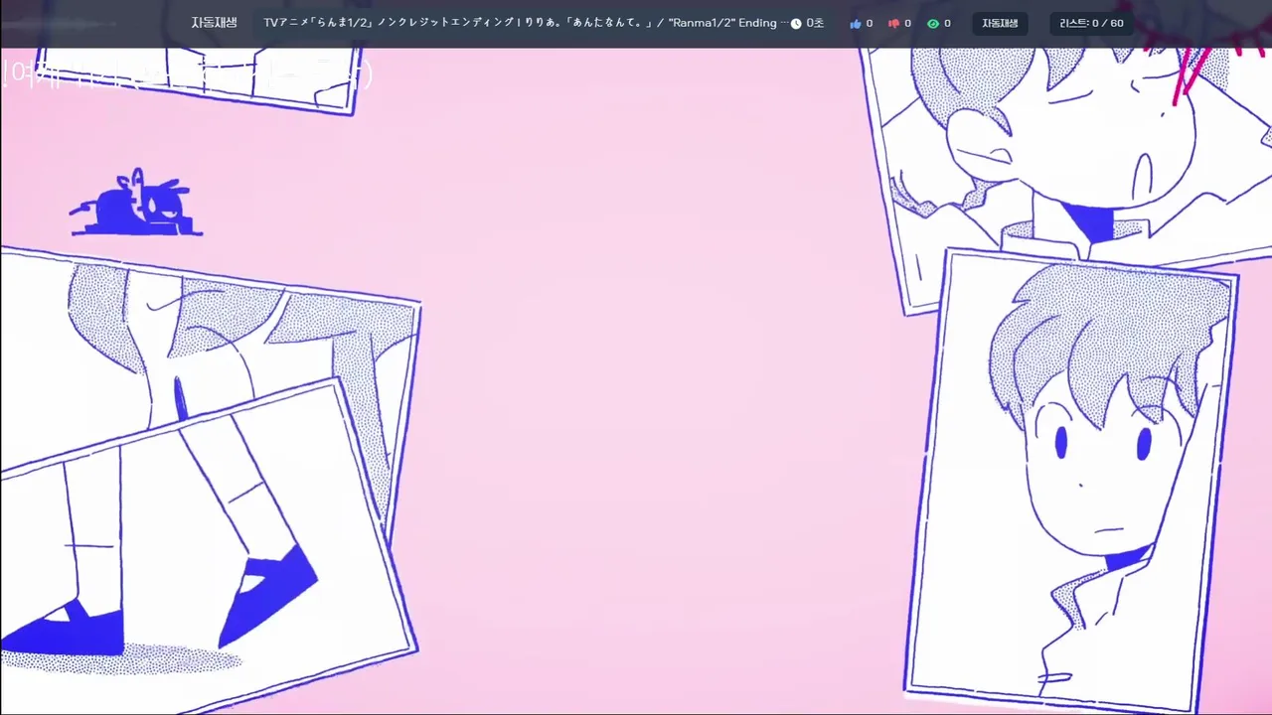The width and height of the screenshot is (1272, 715).
Task: Toggle the 자동재생 autoplay button
Action: click(1000, 23)
